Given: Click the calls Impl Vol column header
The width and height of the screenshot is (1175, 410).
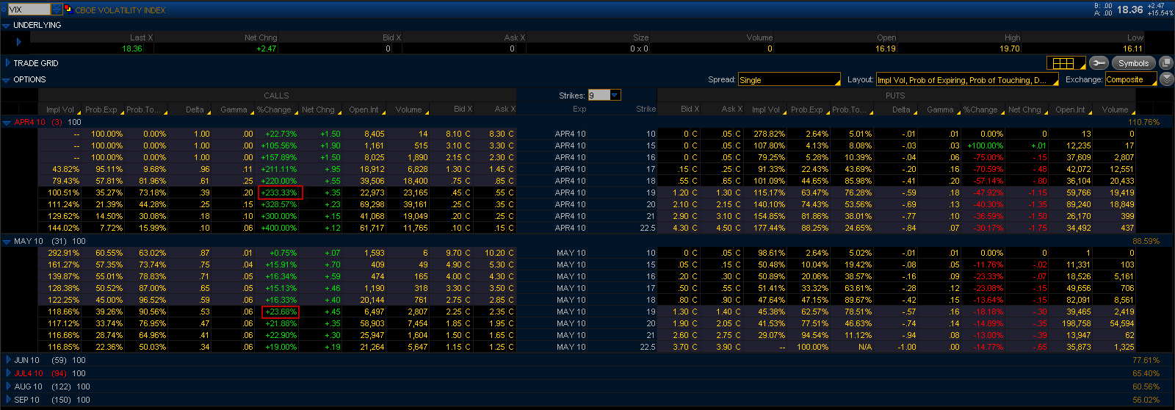Looking at the screenshot, I should pyautogui.click(x=59, y=109).
